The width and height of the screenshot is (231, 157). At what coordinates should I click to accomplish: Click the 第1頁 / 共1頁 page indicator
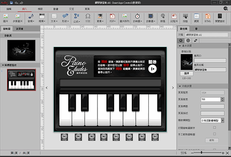(20, 153)
